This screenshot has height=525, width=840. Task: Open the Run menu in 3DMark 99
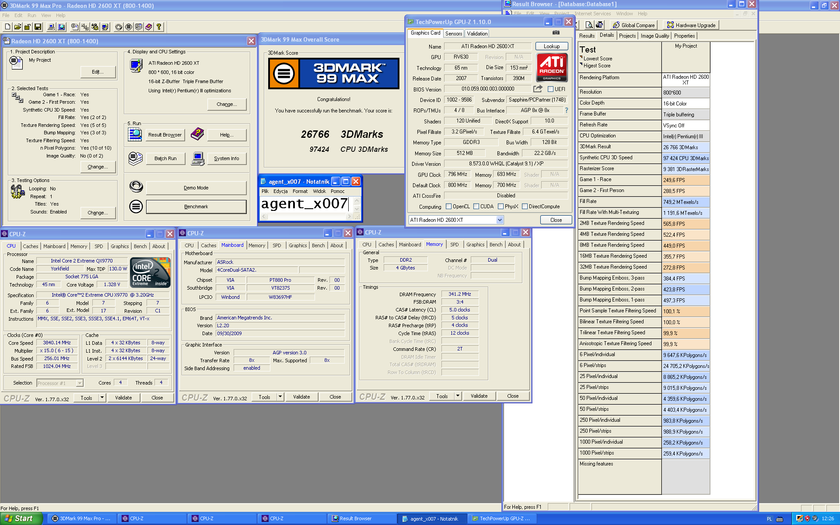click(31, 15)
